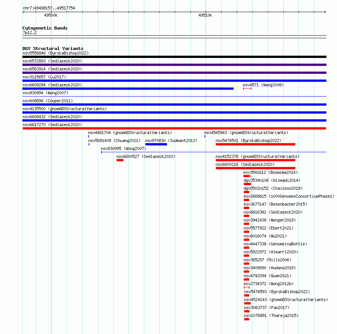Click the red esv4571 bracket feature

tap(247, 89)
